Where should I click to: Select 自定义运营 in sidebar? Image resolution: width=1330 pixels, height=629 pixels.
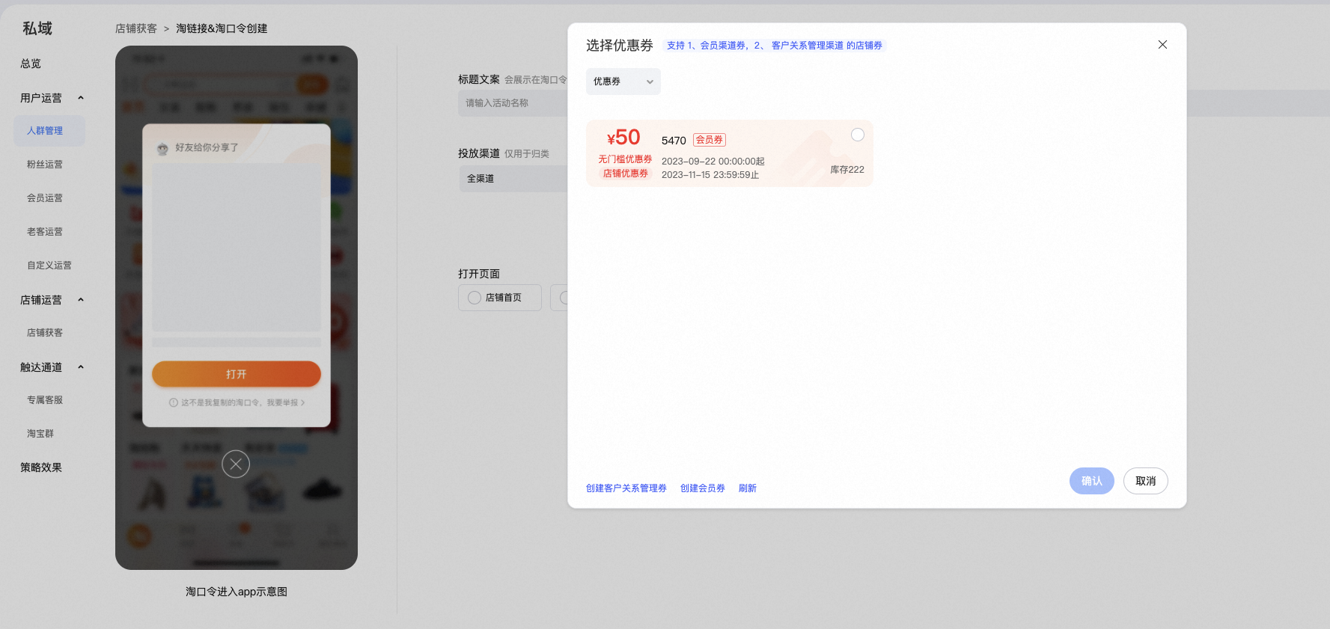[49, 266]
